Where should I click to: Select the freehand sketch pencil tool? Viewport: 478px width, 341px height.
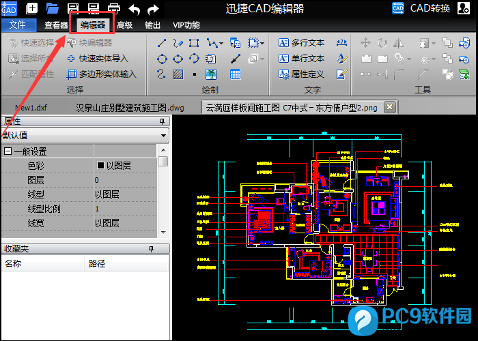(x=178, y=43)
